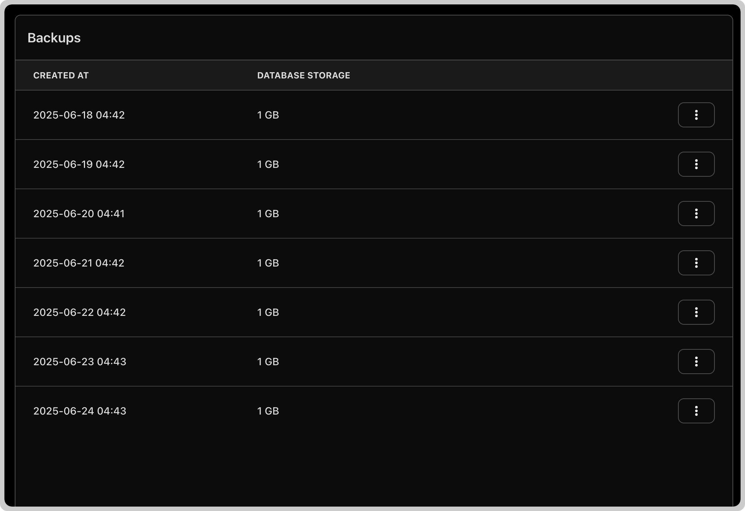Select the 2025-06-21 04:42 timestamp
745x511 pixels.
pos(79,263)
